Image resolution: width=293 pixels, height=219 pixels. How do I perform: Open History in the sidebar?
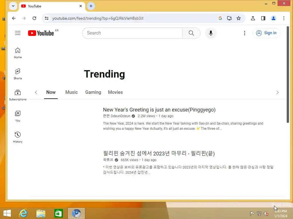click(18, 137)
